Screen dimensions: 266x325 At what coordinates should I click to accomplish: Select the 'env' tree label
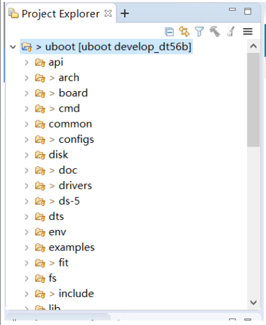tap(57, 232)
